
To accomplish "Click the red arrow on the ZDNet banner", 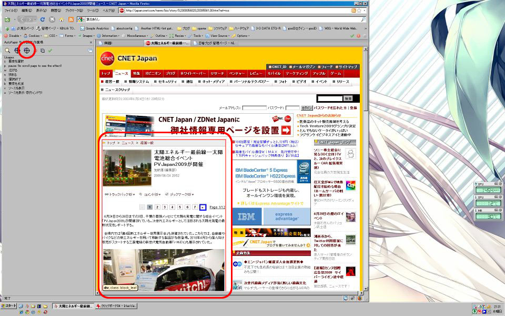I will [286, 130].
